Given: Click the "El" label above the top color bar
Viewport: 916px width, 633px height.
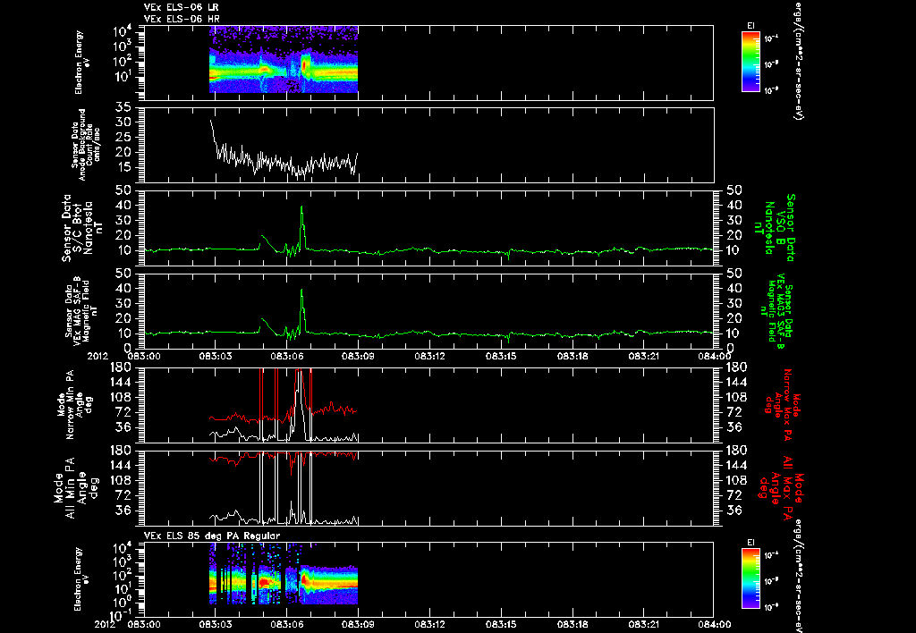Looking at the screenshot, I should [751, 26].
